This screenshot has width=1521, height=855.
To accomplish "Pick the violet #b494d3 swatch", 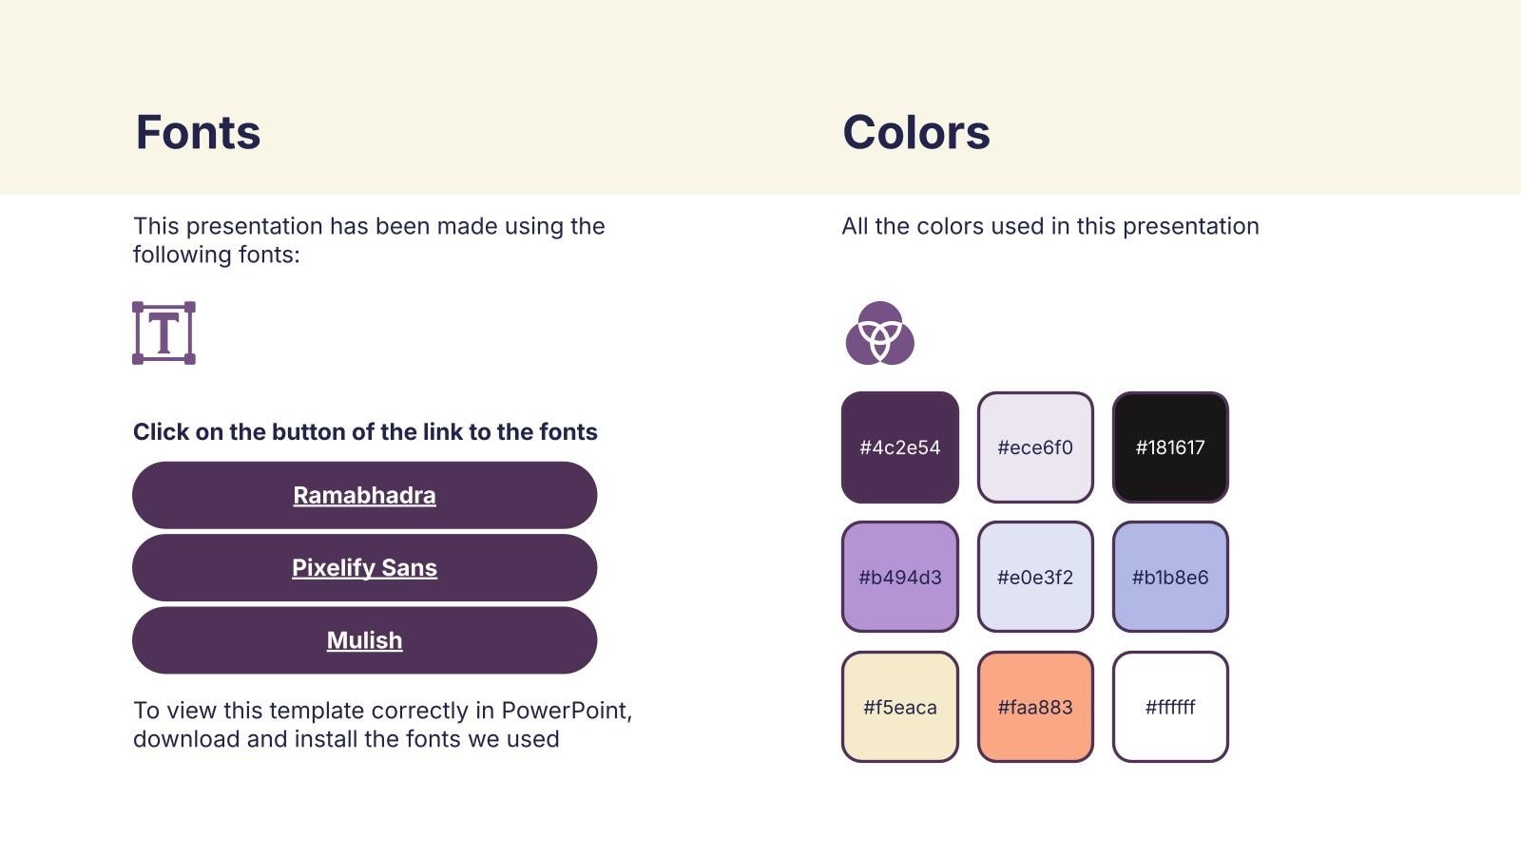I will point(899,577).
